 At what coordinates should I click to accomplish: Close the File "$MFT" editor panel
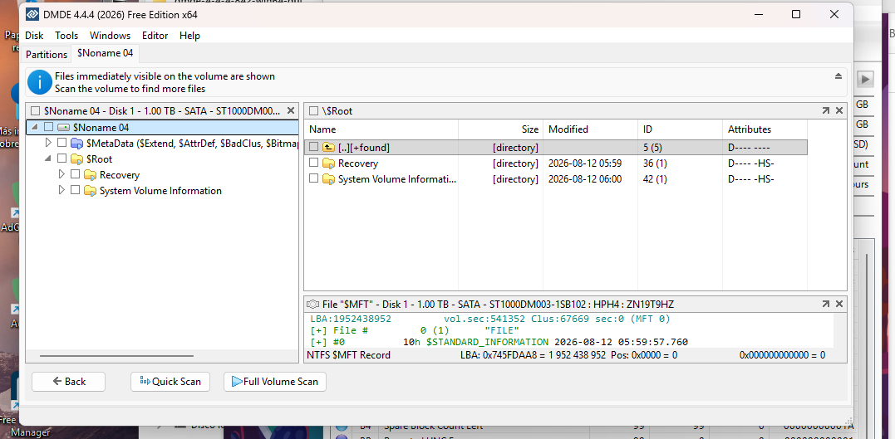coord(839,305)
